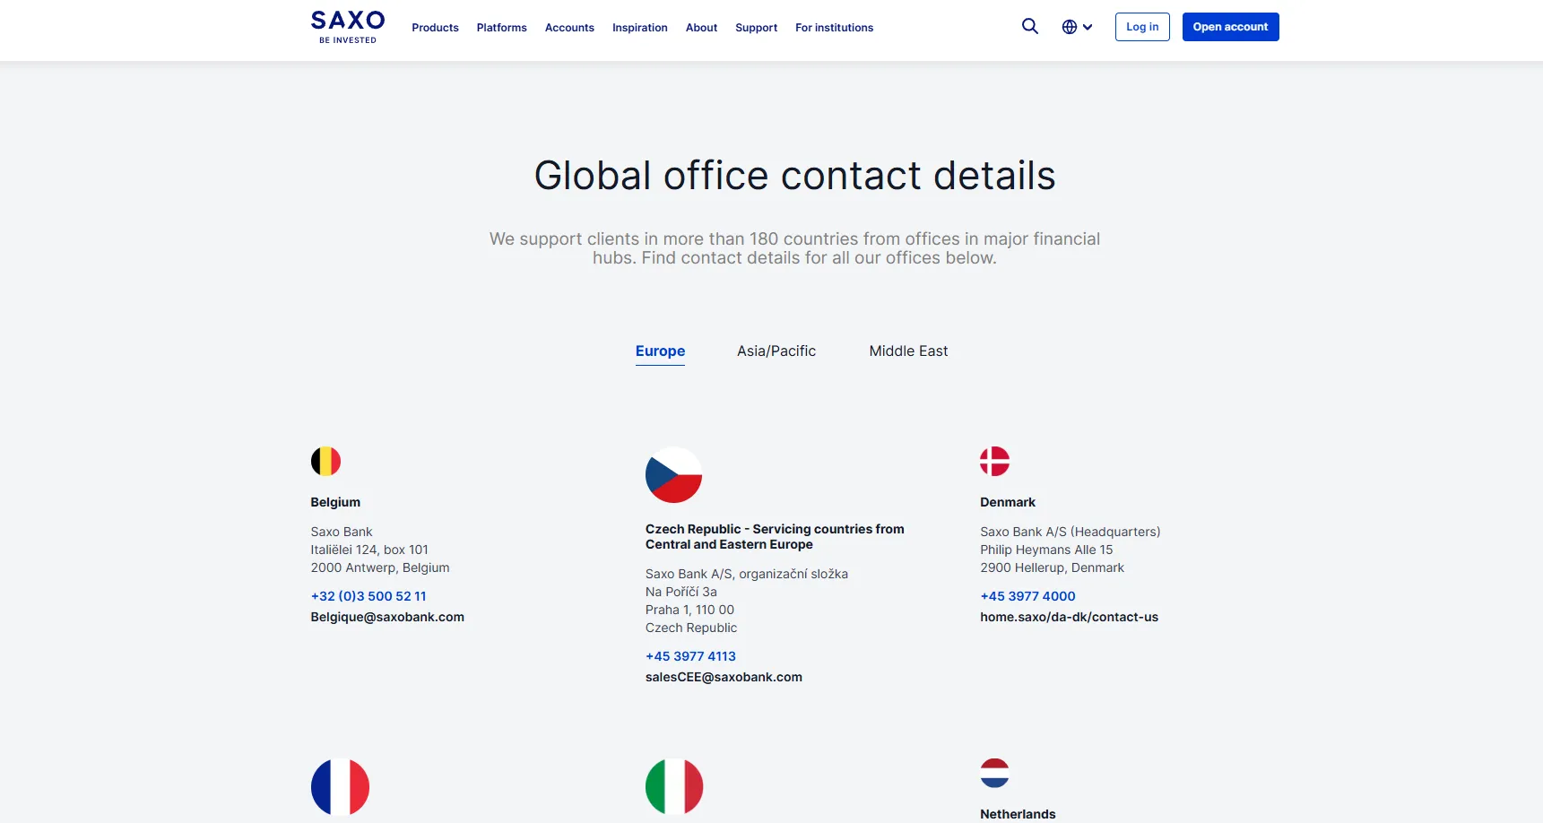
Task: Open the About menu
Action: pyautogui.click(x=701, y=28)
